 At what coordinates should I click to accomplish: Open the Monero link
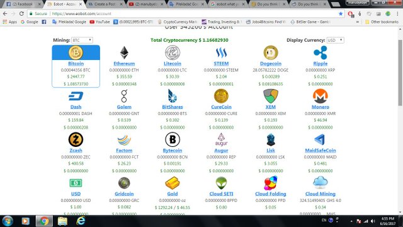point(321,107)
